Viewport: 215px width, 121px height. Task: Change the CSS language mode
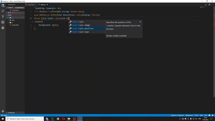tap(206, 115)
